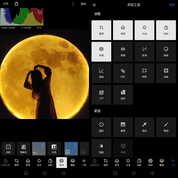
Task: Open 历史记录 history in the left bottom bar
Action: [6, 162]
